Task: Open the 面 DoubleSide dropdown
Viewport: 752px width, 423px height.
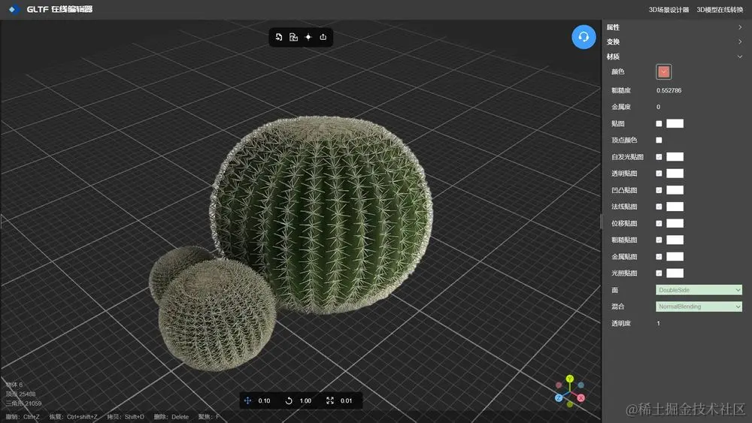Action: (x=699, y=290)
